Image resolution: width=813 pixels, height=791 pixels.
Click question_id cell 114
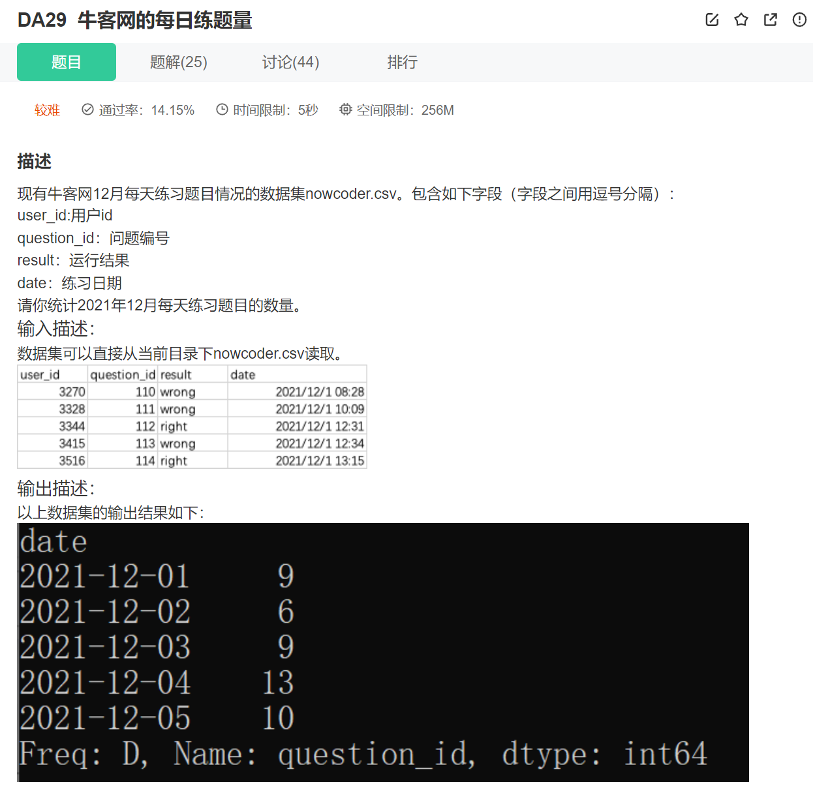click(123, 460)
